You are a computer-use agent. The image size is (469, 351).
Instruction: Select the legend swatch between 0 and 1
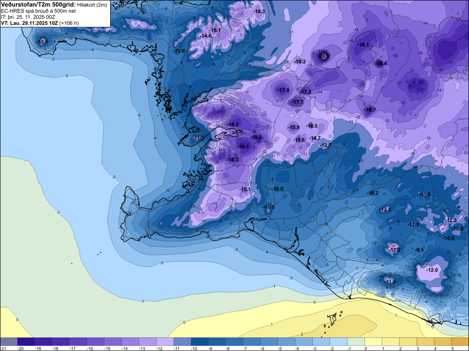point(373,342)
